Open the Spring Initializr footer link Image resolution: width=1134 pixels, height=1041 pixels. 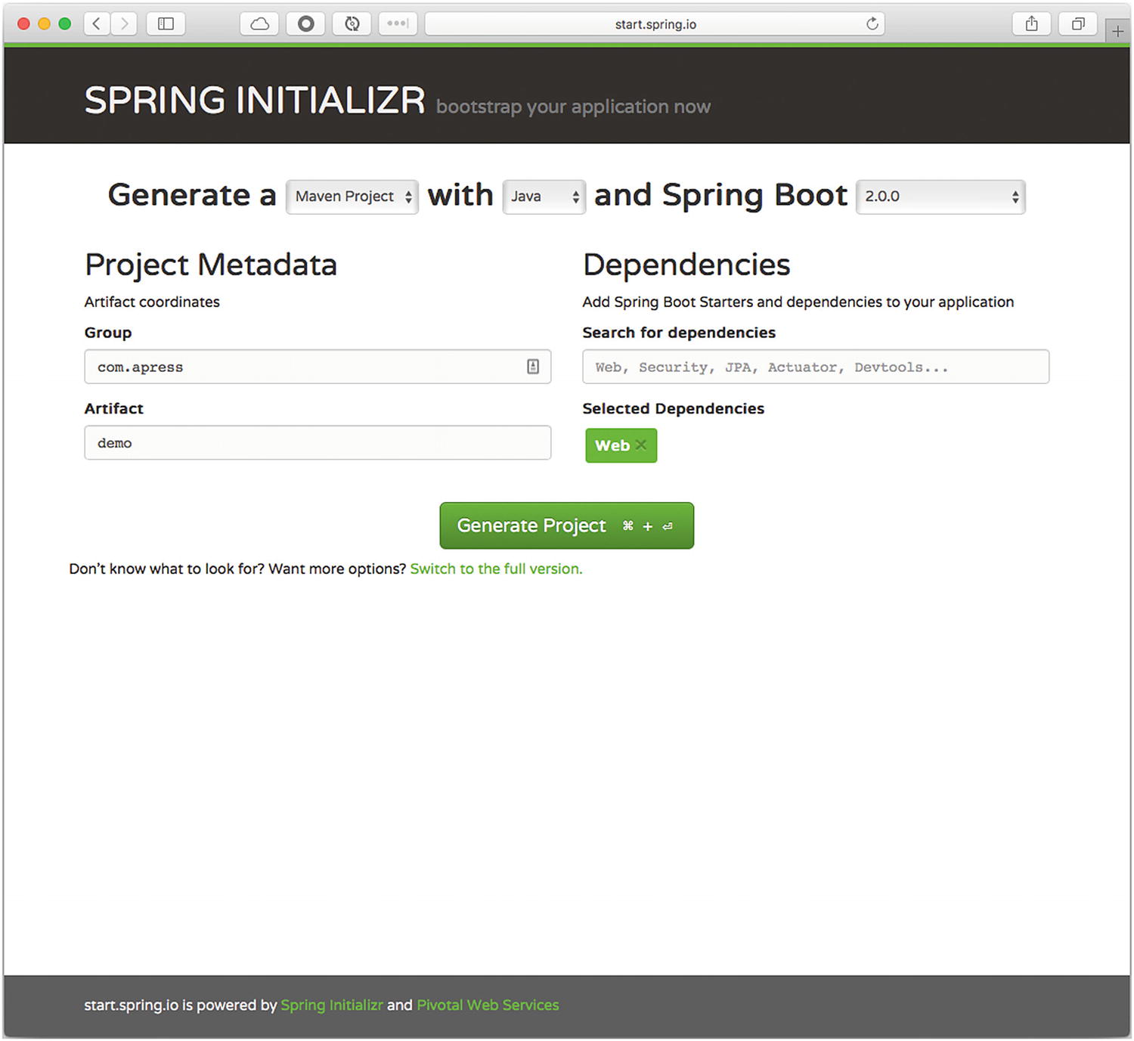coord(332,1005)
